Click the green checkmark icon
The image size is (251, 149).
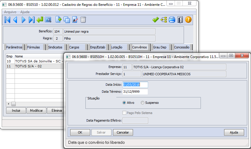click(155, 20)
